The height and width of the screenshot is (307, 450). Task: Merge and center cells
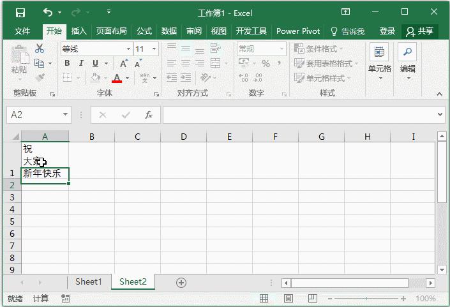(x=215, y=63)
